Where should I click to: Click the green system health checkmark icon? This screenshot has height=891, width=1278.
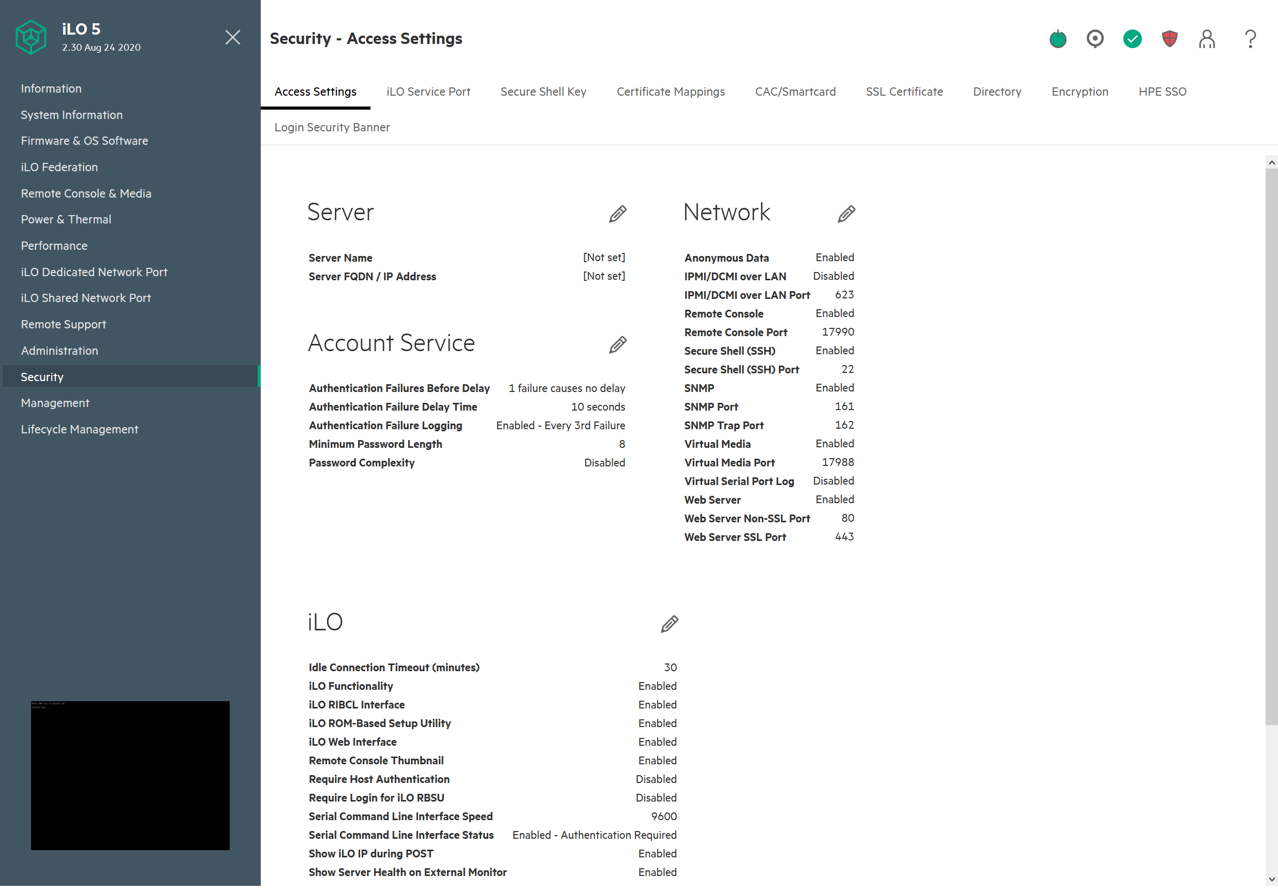click(x=1132, y=39)
